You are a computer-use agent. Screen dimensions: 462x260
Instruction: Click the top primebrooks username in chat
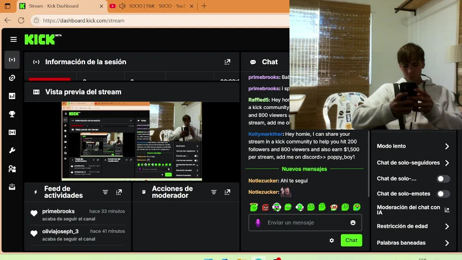point(263,77)
